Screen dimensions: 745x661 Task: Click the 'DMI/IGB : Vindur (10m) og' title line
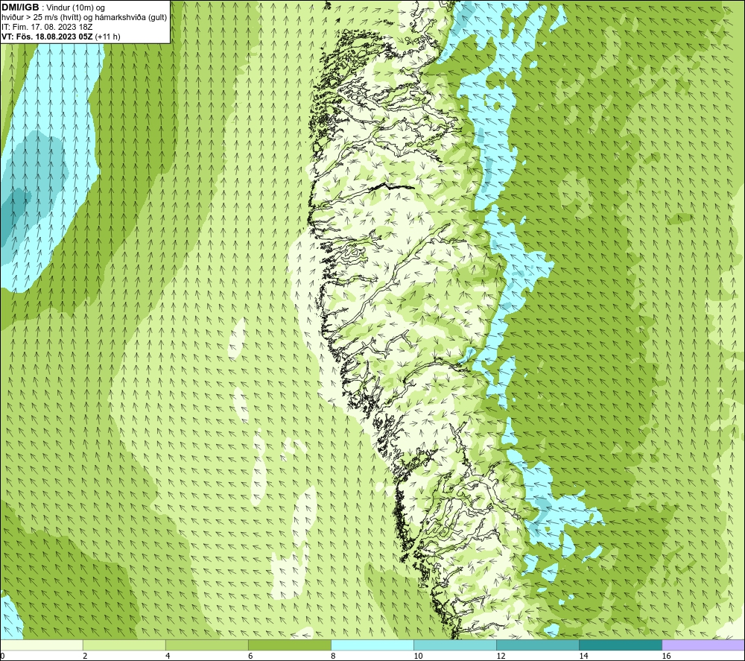(54, 7)
